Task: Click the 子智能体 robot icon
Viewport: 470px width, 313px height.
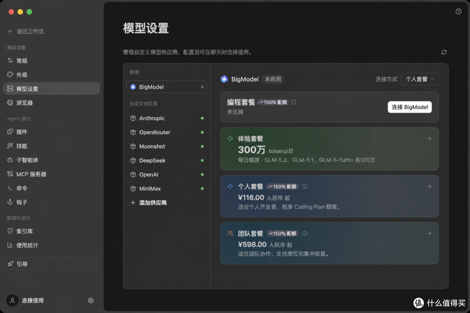Action: click(10, 160)
